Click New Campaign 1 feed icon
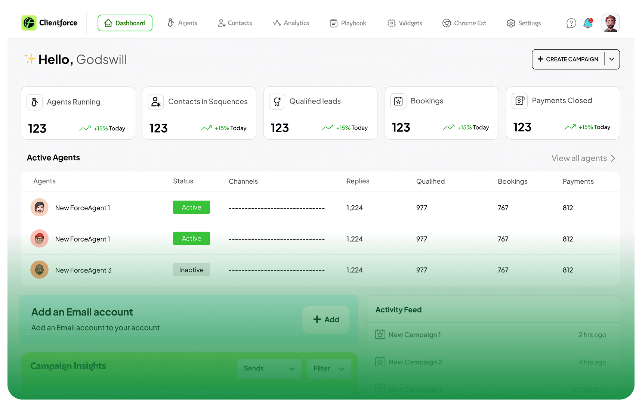The image size is (642, 407). [380, 334]
